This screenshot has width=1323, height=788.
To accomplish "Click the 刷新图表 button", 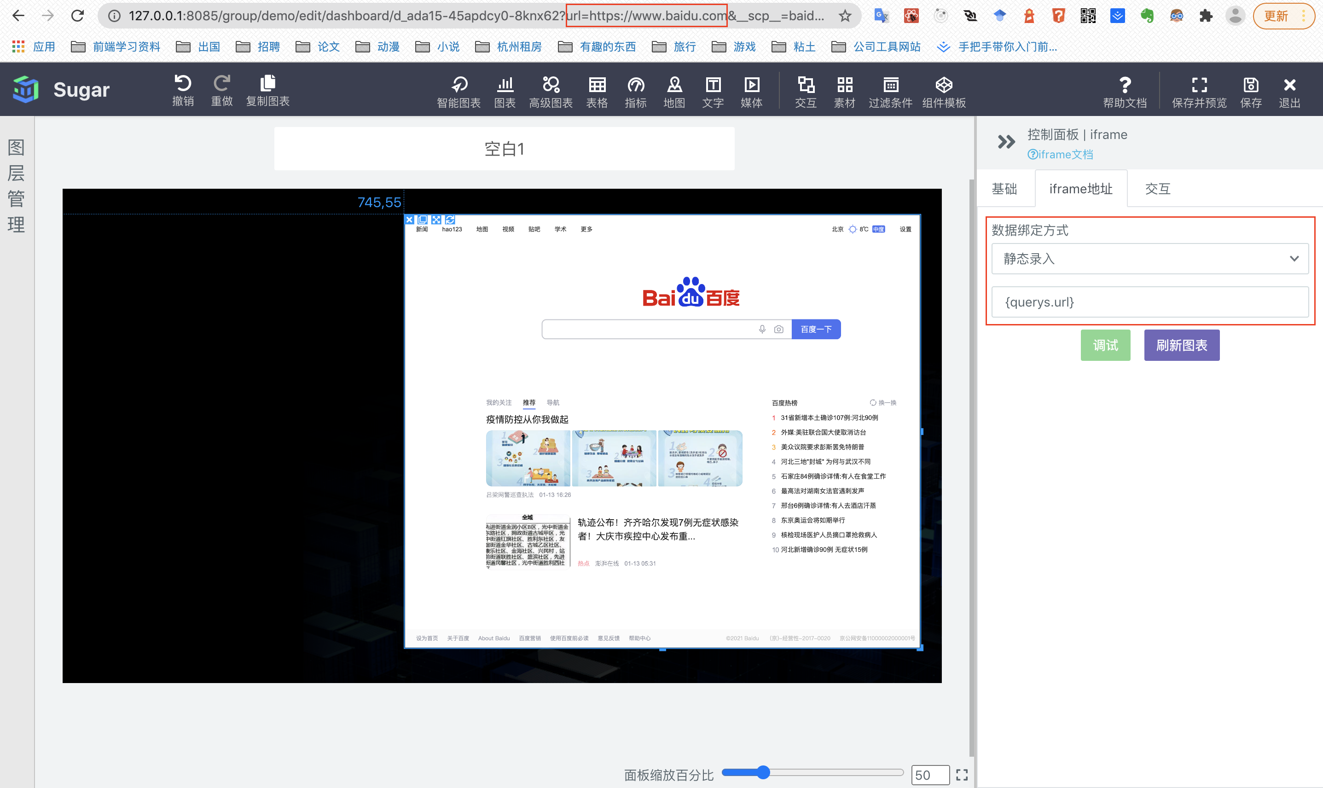I will click(1182, 345).
